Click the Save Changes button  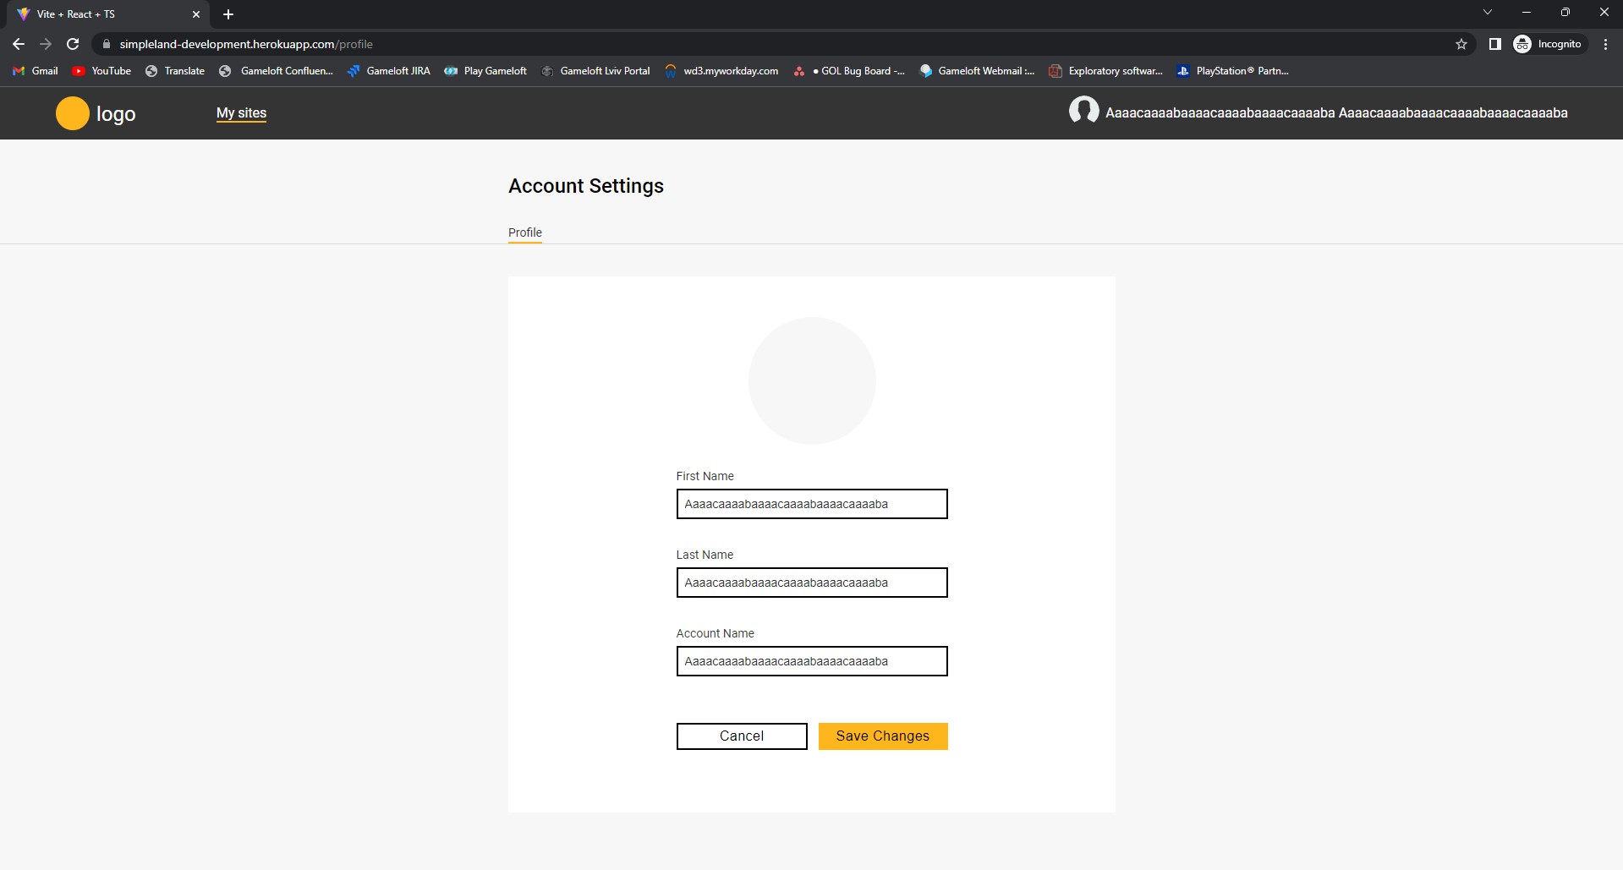click(882, 736)
